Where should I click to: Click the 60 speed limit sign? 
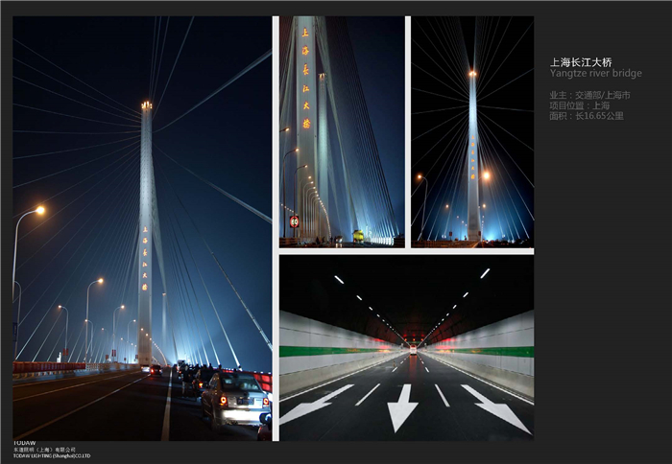(294, 221)
